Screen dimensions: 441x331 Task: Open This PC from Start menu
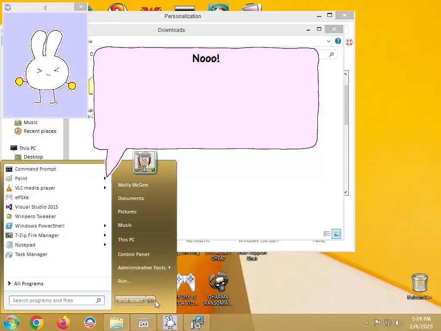[126, 240]
